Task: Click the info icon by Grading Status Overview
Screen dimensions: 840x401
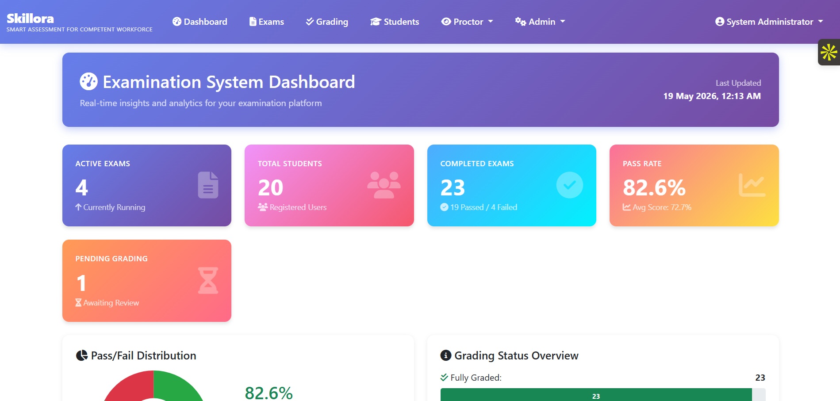Action: click(x=446, y=355)
